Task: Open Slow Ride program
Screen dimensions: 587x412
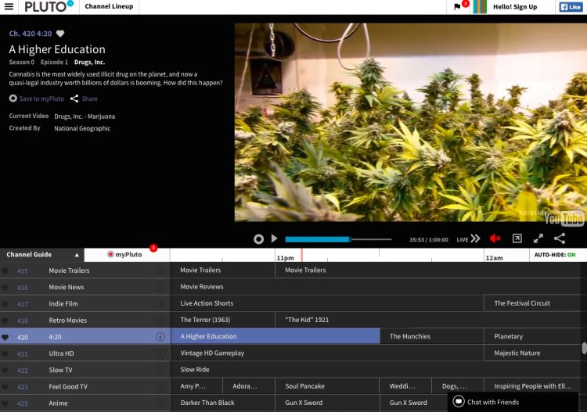Action: [x=375, y=369]
